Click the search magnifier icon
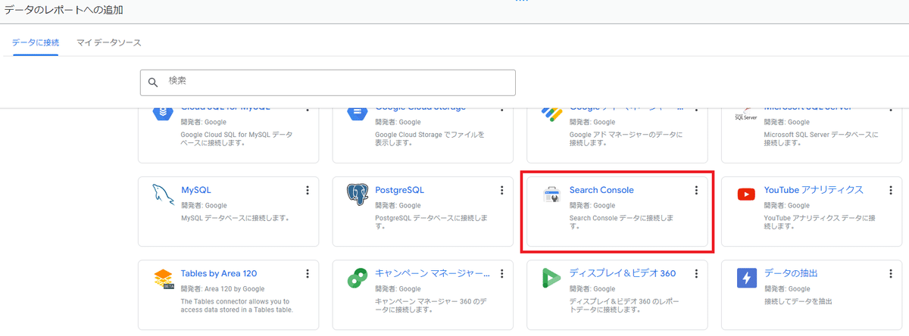The image size is (909, 336). [x=153, y=82]
